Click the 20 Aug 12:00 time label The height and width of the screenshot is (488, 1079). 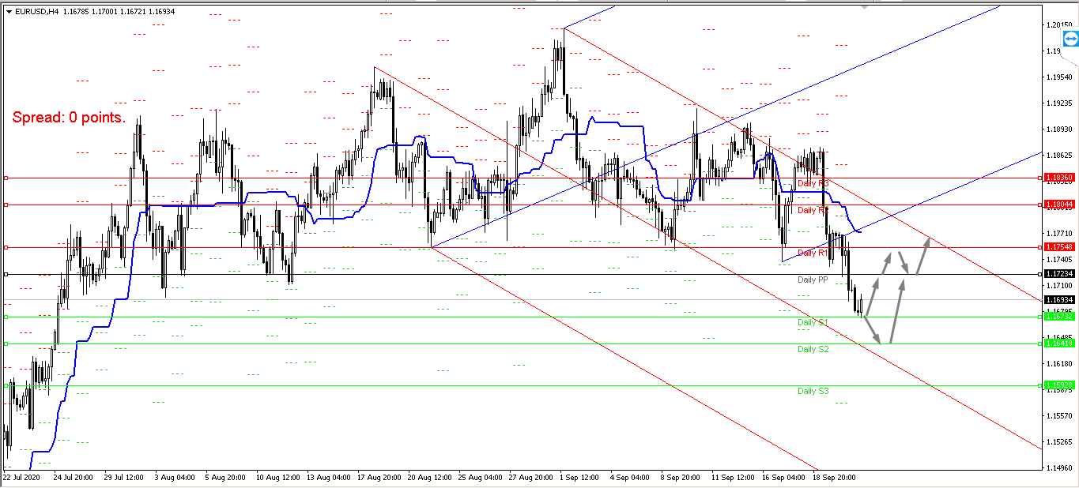pyautogui.click(x=430, y=478)
